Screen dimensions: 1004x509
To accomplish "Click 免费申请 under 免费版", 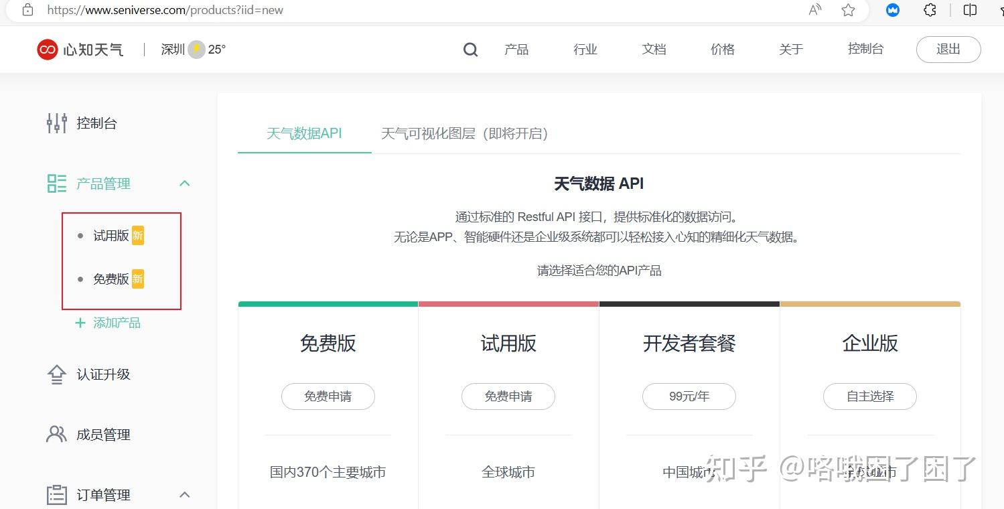I will coord(328,396).
